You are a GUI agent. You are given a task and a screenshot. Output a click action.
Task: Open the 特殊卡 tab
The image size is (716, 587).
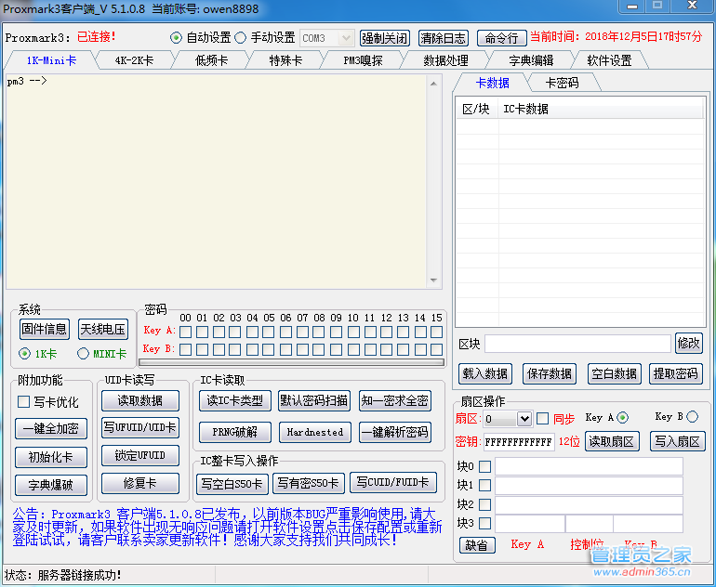click(285, 60)
